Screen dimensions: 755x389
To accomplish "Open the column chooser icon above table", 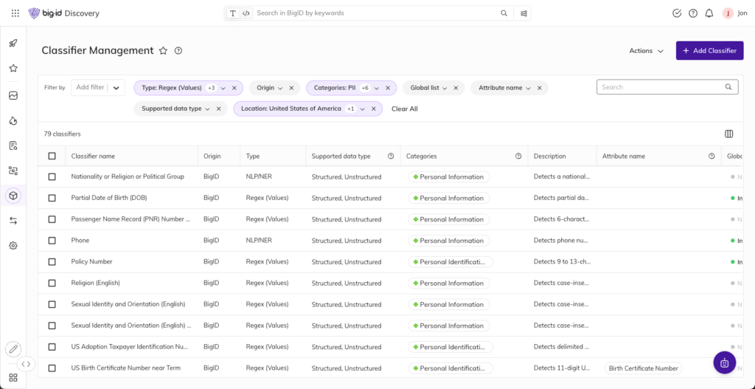I will click(x=728, y=134).
